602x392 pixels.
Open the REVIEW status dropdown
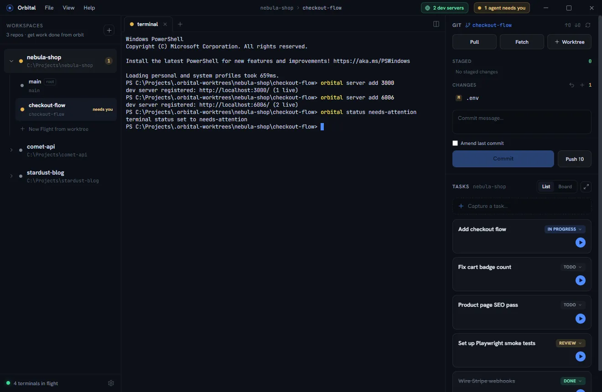click(571, 343)
